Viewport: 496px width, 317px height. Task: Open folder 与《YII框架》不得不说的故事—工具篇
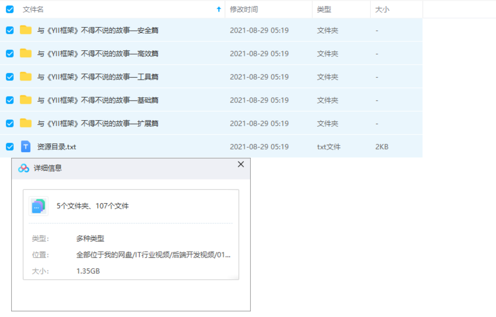(98, 77)
